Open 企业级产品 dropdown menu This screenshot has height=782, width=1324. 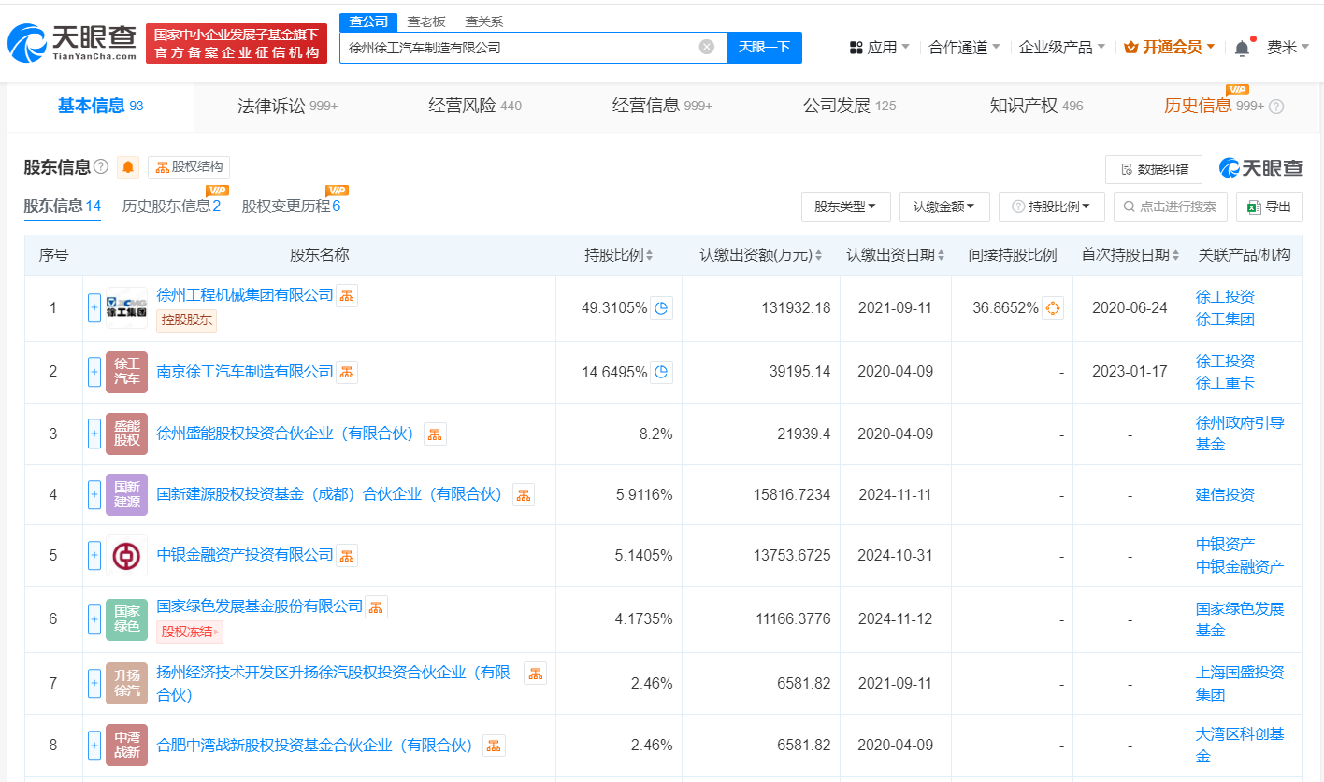pyautogui.click(x=1061, y=48)
